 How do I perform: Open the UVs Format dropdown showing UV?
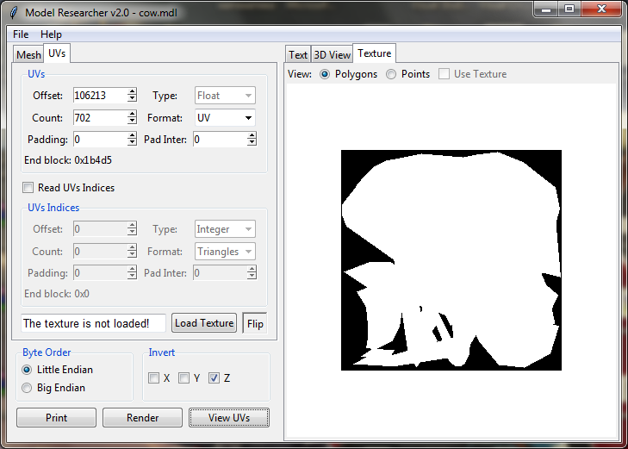(225, 118)
